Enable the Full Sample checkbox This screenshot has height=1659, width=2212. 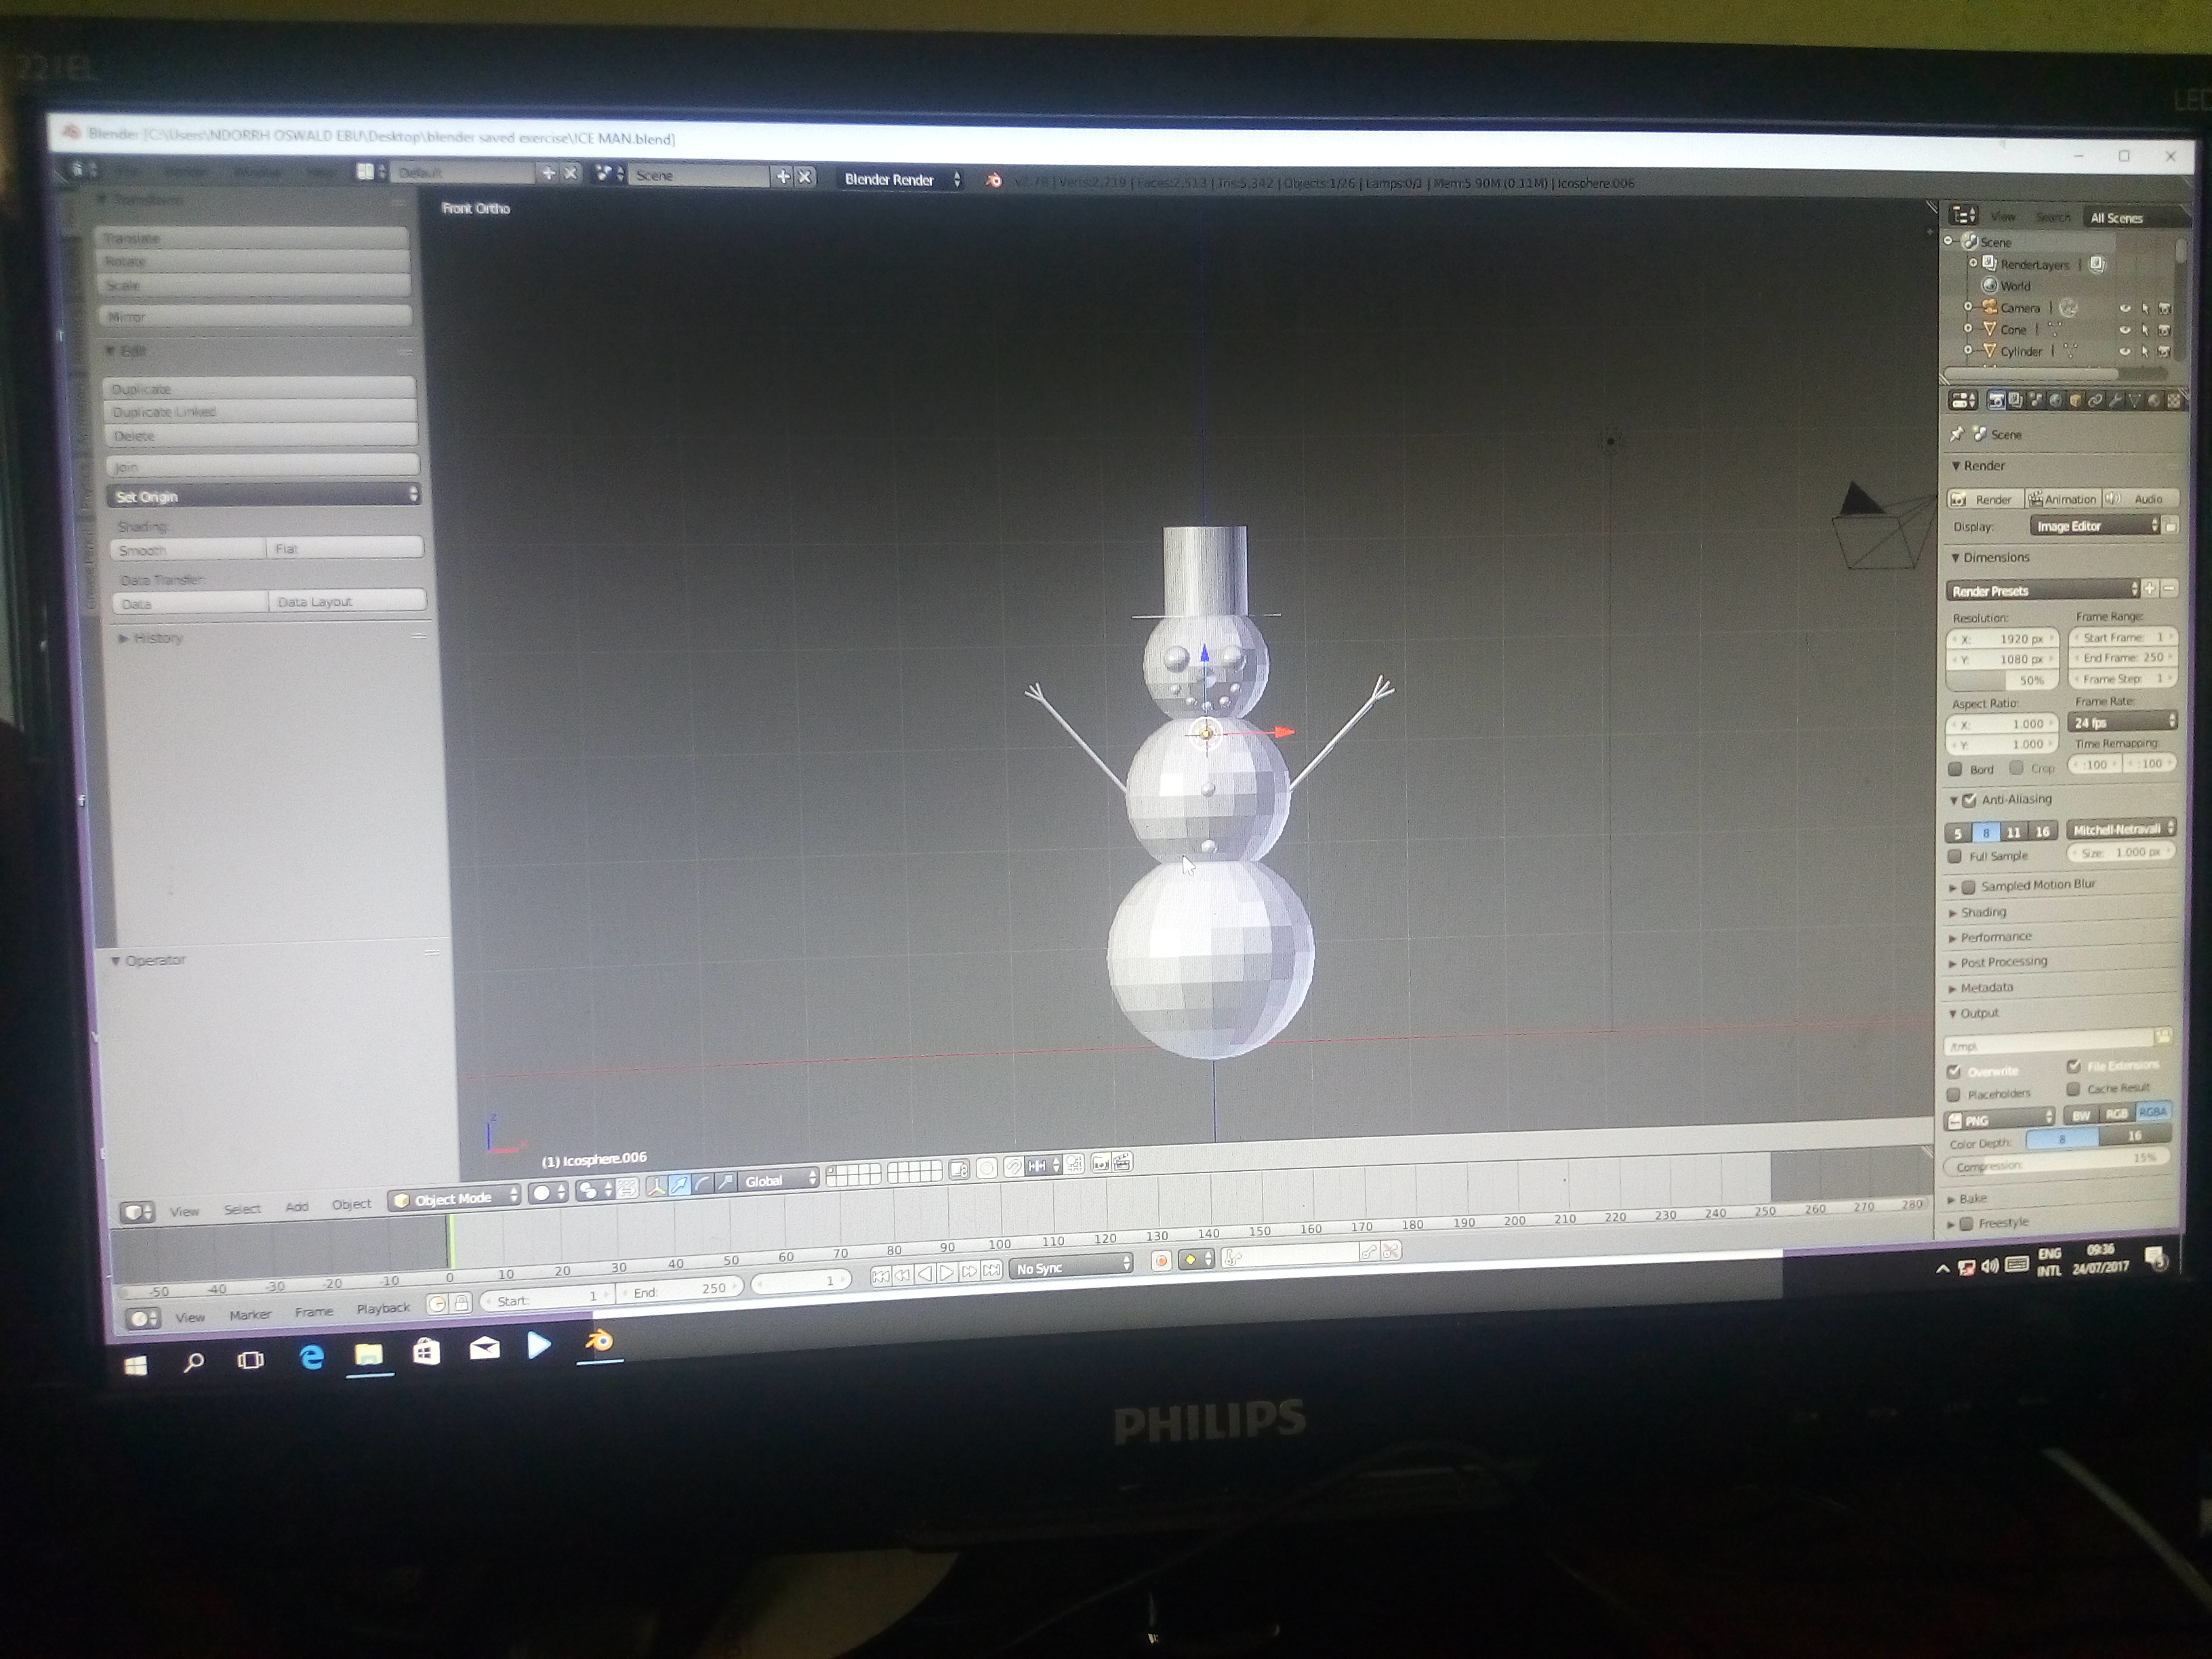(1955, 856)
